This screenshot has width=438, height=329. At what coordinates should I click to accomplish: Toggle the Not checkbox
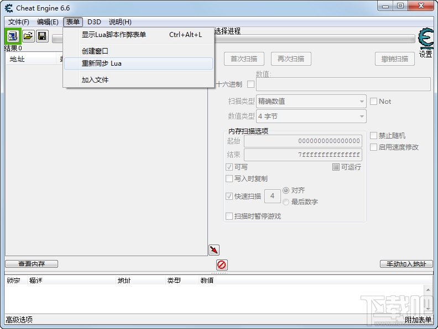click(x=373, y=101)
